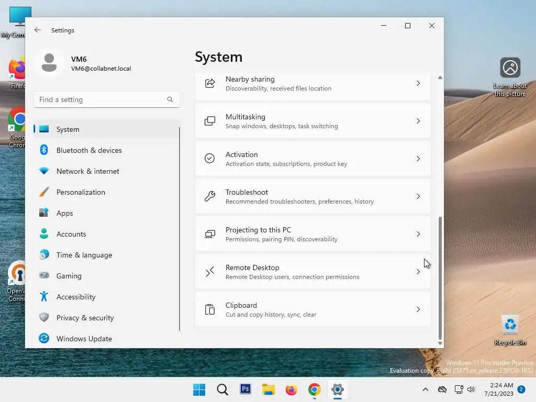Click the Multitasking windows icon
536x402 pixels.
pos(210,121)
